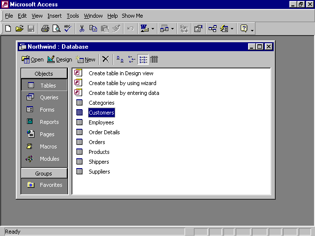Screen dimensions: 315x236
Task: Click Open button in database window
Action: coord(32,59)
